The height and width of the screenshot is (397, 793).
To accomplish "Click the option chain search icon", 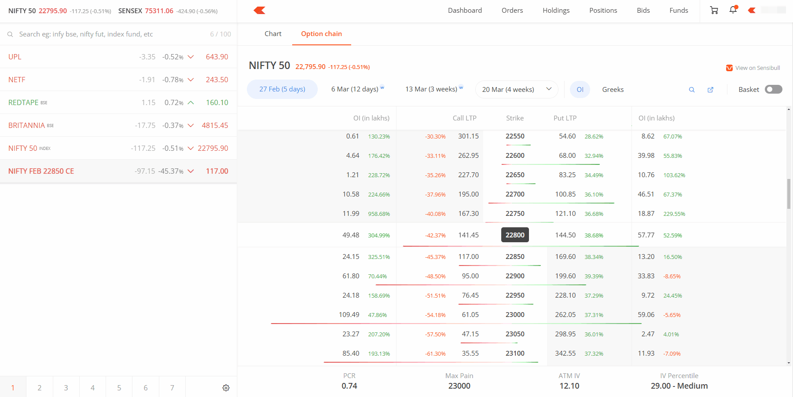I will point(692,90).
